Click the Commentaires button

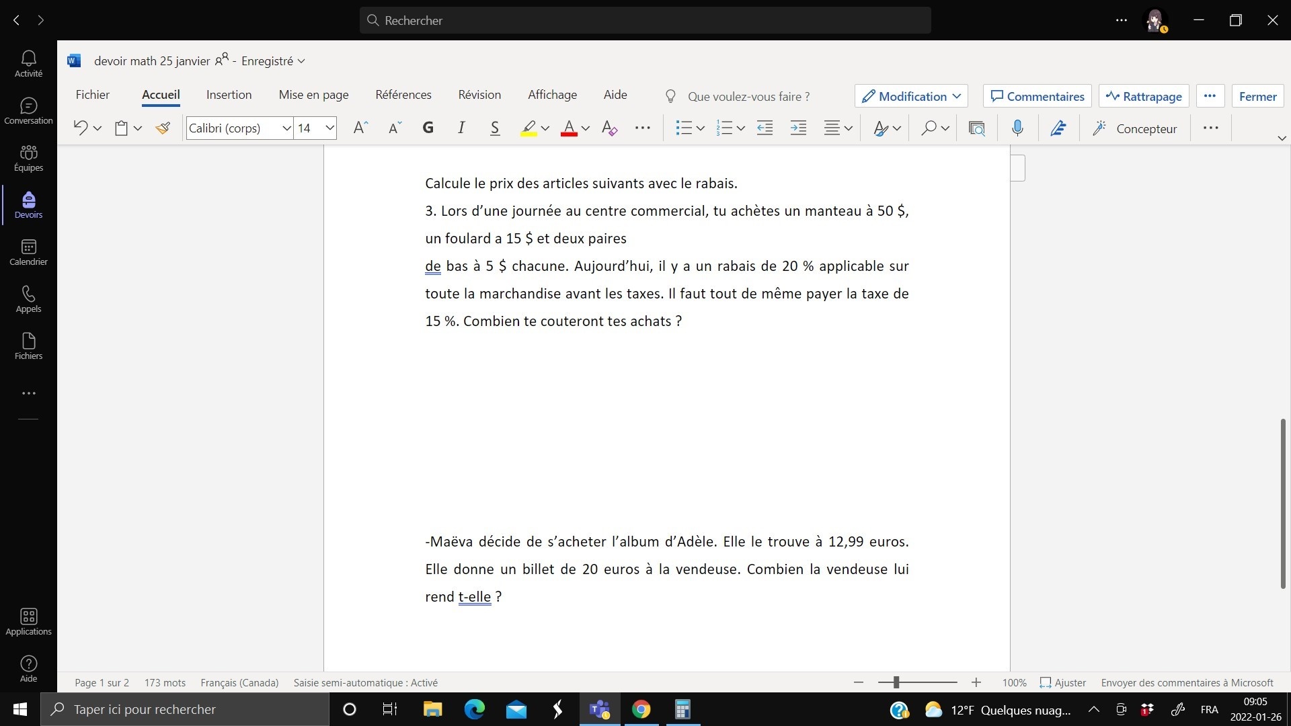(1037, 96)
